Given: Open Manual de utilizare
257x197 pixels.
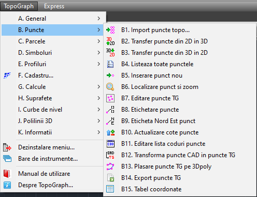Looking at the screenshot, I should 52,174.
